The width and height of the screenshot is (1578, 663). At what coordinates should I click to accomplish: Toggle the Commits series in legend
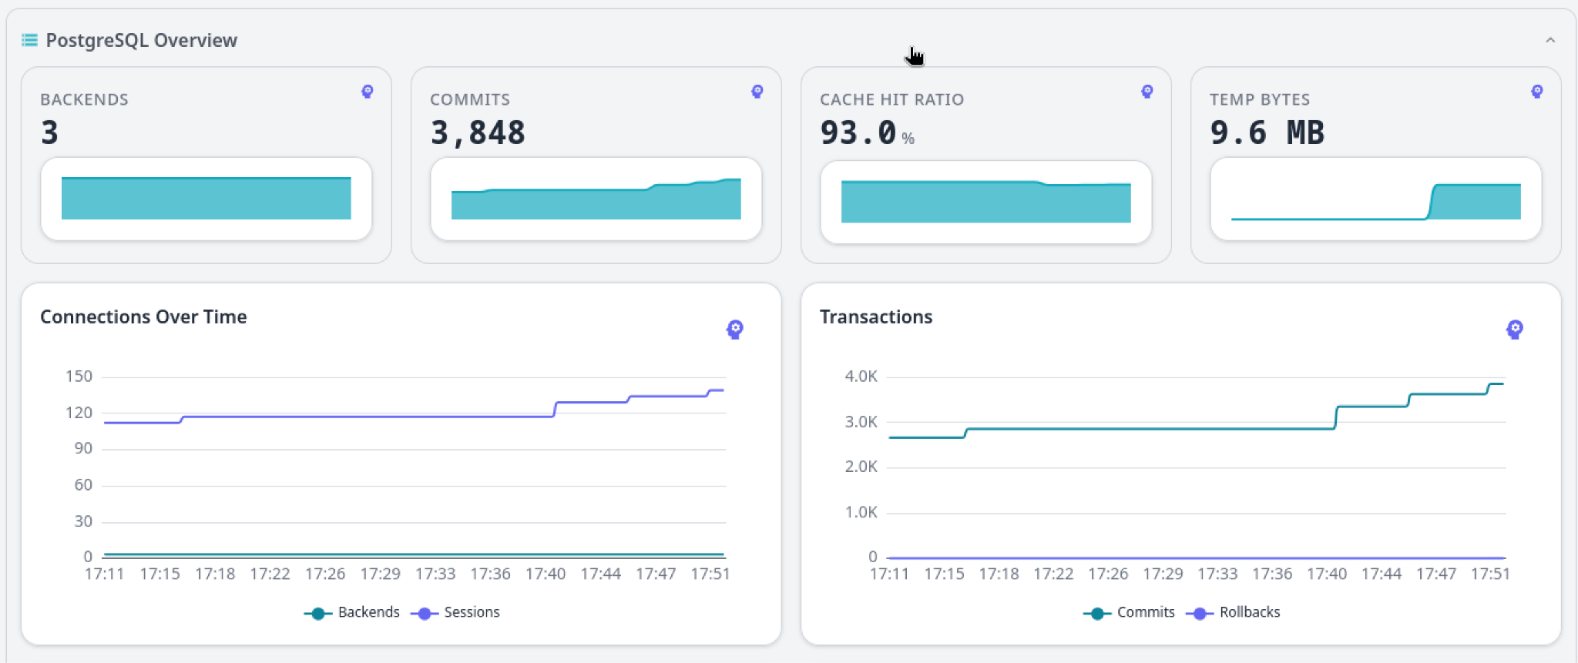coord(1130,612)
